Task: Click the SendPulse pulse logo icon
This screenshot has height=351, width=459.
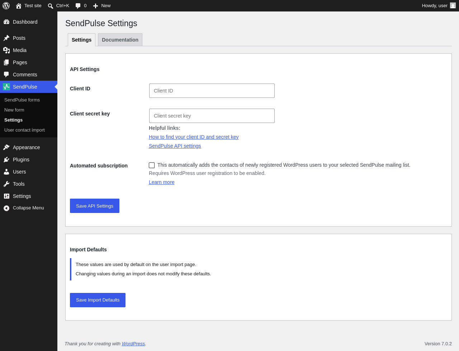Action: (6, 87)
